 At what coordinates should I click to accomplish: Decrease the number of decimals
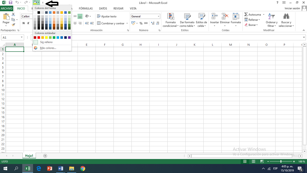158,23
